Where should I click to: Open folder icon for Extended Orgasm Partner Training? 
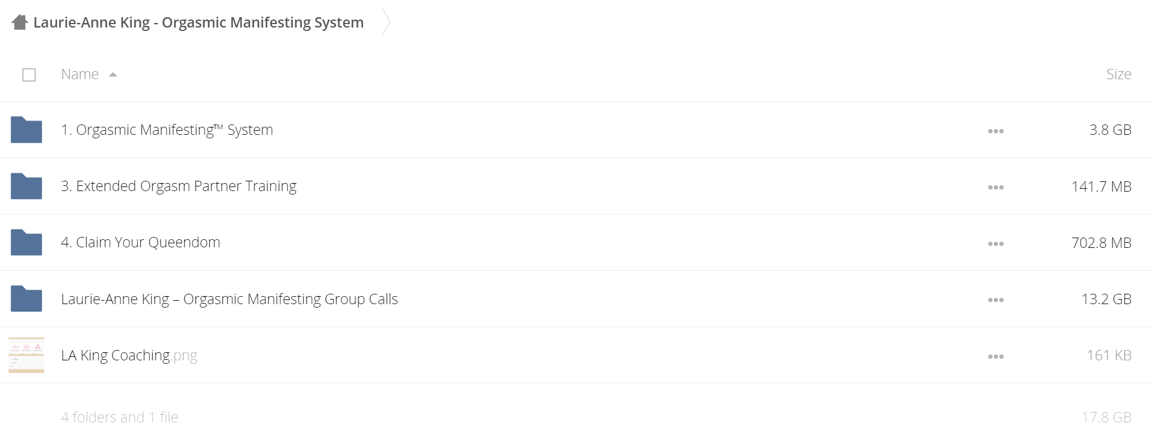[x=26, y=186]
